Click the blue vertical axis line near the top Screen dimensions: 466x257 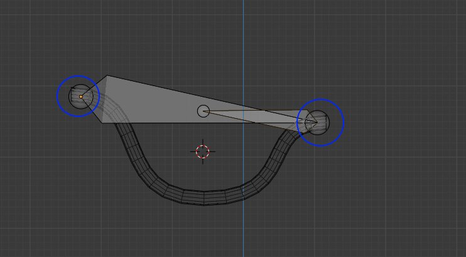[244, 25]
